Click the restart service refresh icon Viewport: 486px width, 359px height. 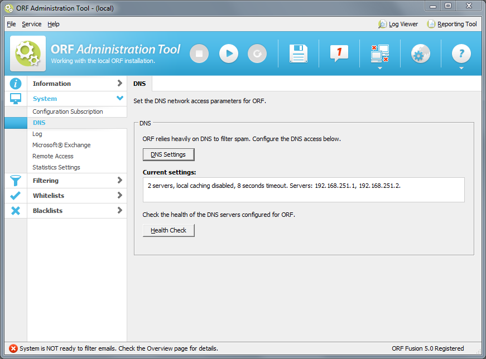coord(257,54)
